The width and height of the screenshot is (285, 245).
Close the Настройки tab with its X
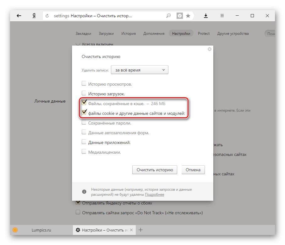pos(131,230)
